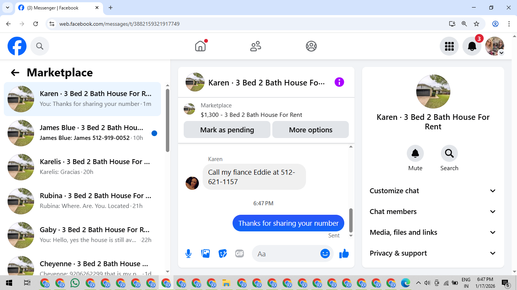This screenshot has width=517, height=290.
Task: Open the Windows notification center icon
Action: (505, 283)
